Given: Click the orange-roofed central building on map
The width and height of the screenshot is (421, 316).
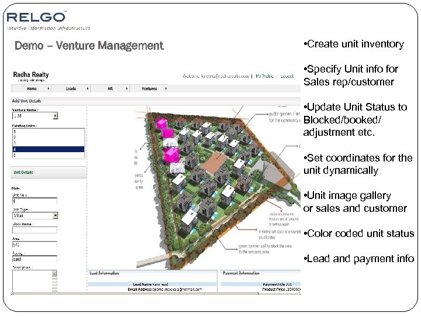Looking at the screenshot, I should coord(215,162).
